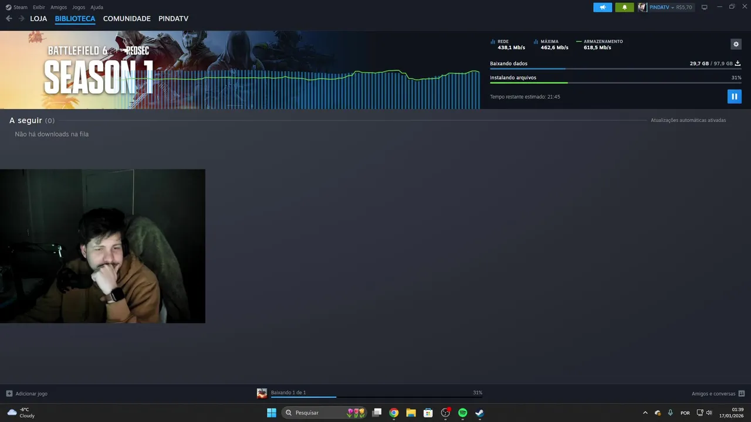Open Google Chrome from taskbar
This screenshot has width=751, height=422.
click(x=394, y=413)
